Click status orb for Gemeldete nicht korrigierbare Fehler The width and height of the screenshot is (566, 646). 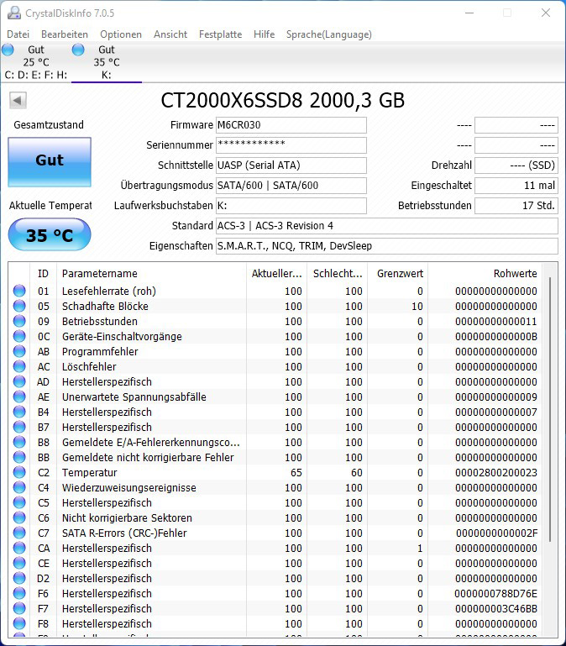point(19,457)
